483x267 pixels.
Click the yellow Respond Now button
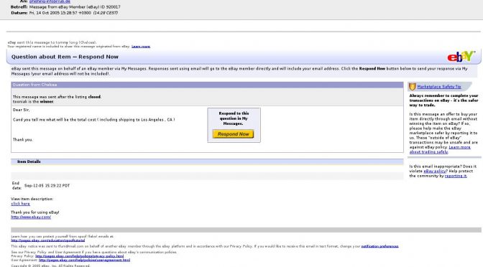(x=233, y=133)
